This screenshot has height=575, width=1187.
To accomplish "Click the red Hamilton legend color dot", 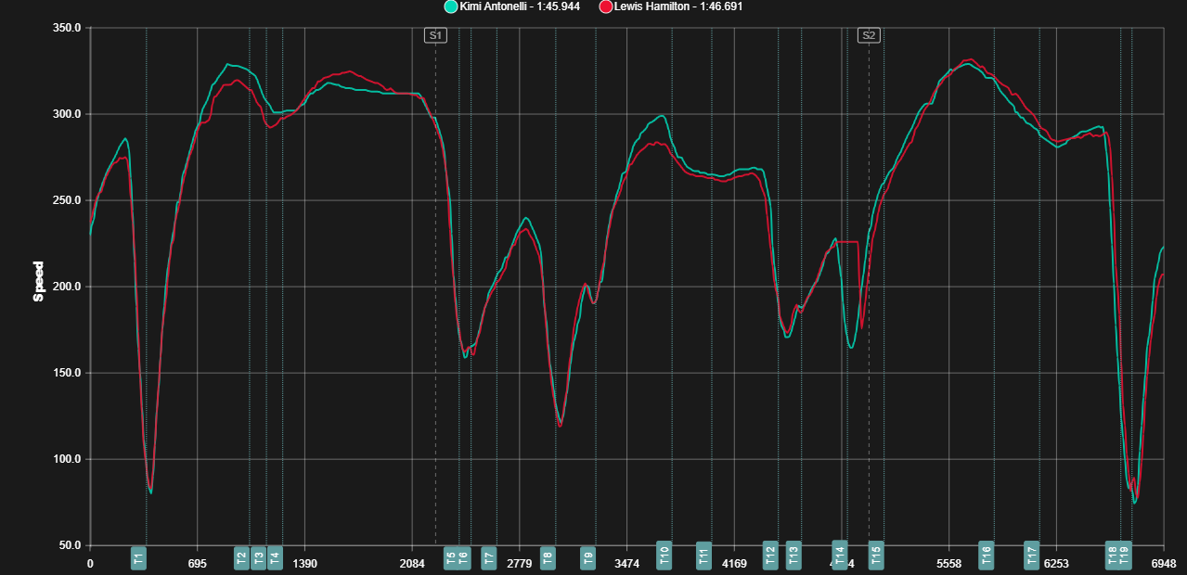I will pyautogui.click(x=606, y=6).
